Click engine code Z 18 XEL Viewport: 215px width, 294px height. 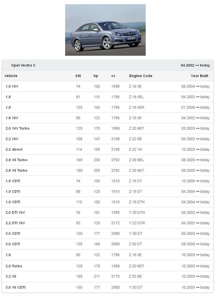[136, 97]
